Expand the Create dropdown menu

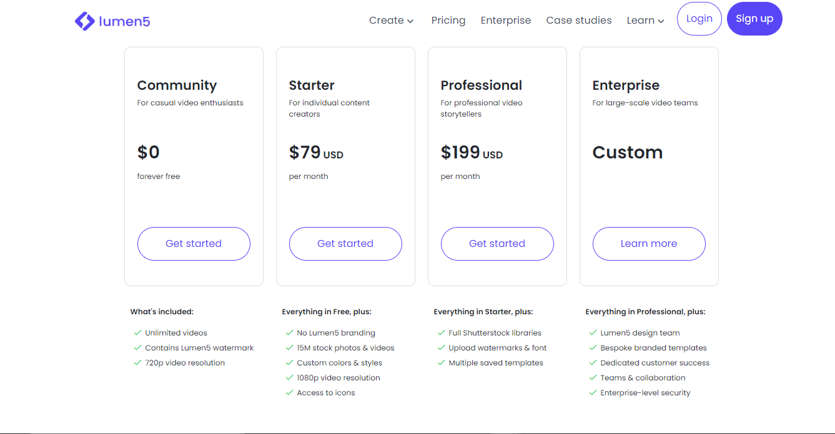pyautogui.click(x=390, y=21)
